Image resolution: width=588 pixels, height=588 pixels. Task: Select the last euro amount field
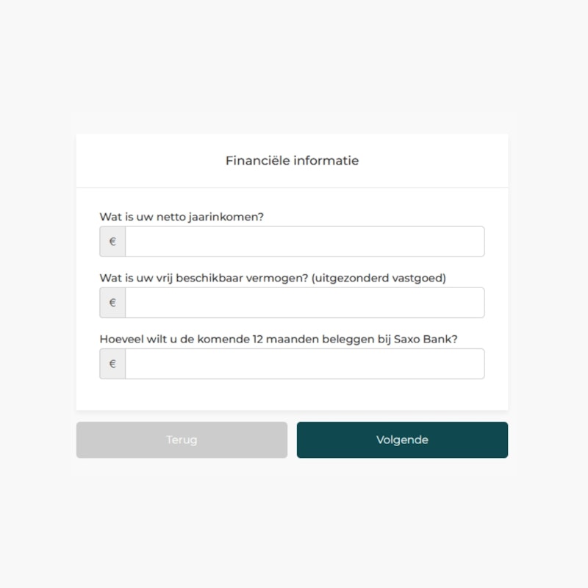(305, 364)
